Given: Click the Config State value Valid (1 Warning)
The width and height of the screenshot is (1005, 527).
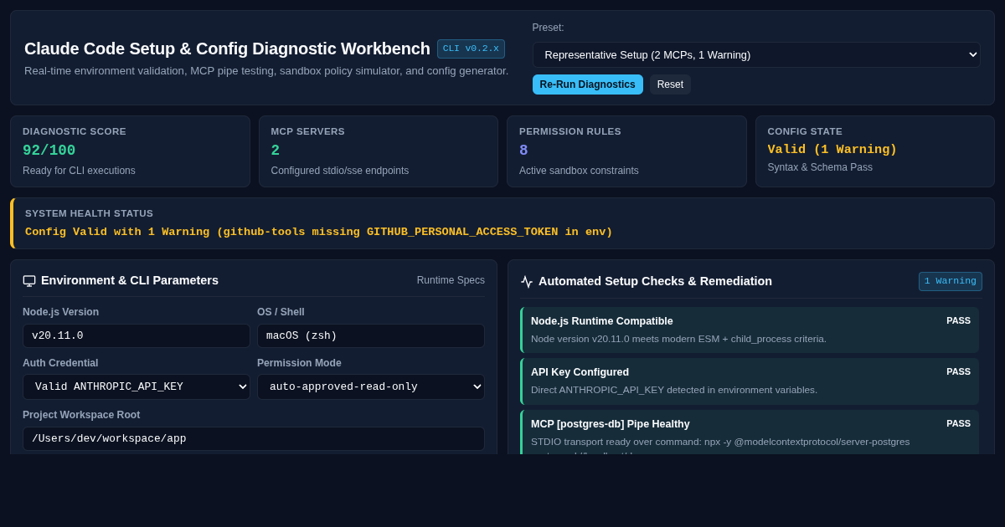Looking at the screenshot, I should point(832,150).
